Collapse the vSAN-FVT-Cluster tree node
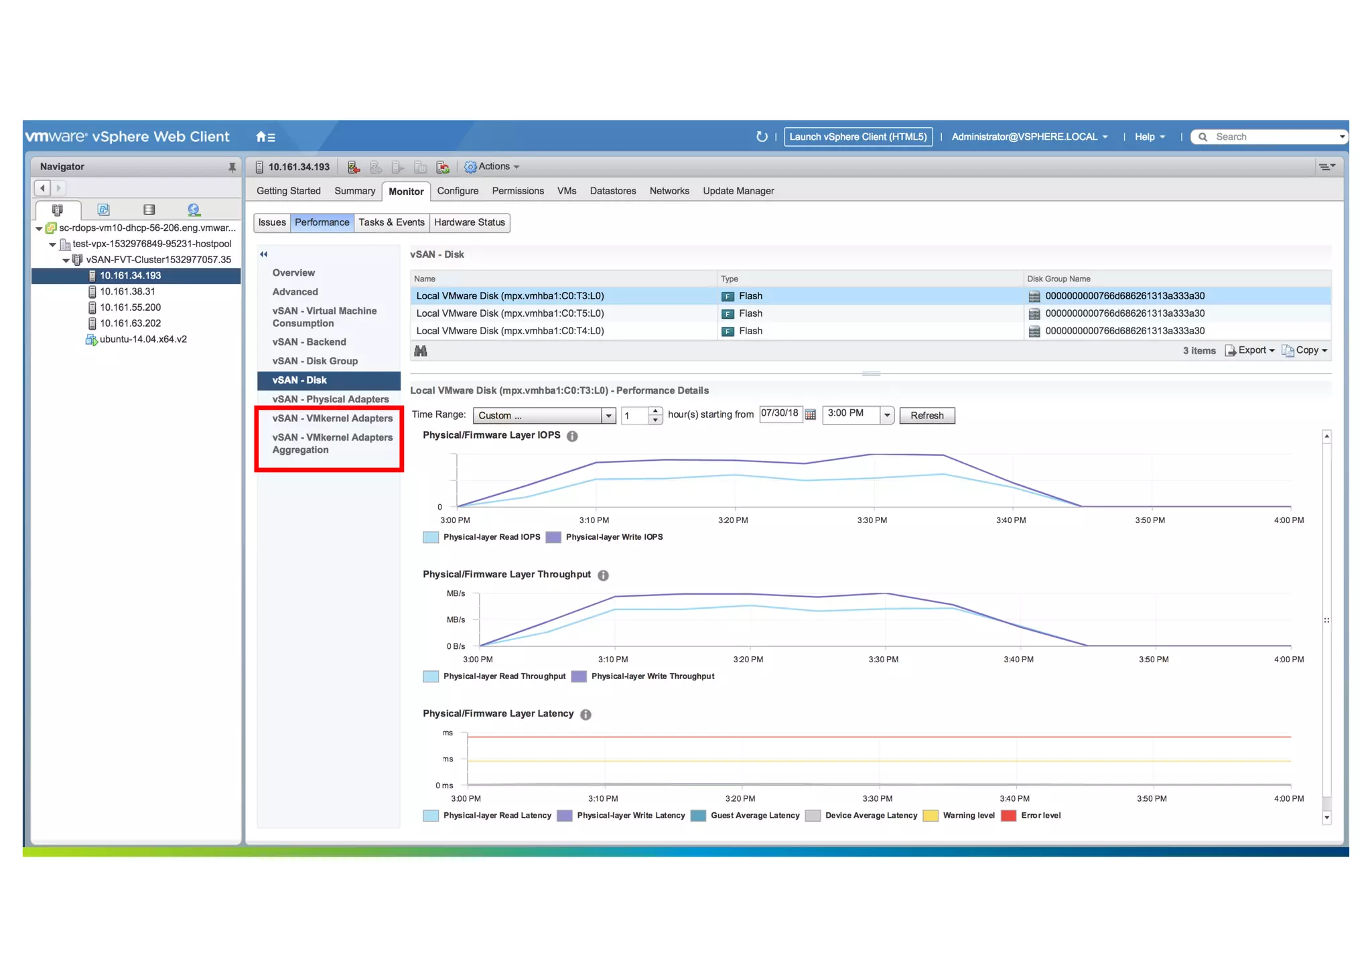Screen dimensions: 1372x969 [x=66, y=260]
